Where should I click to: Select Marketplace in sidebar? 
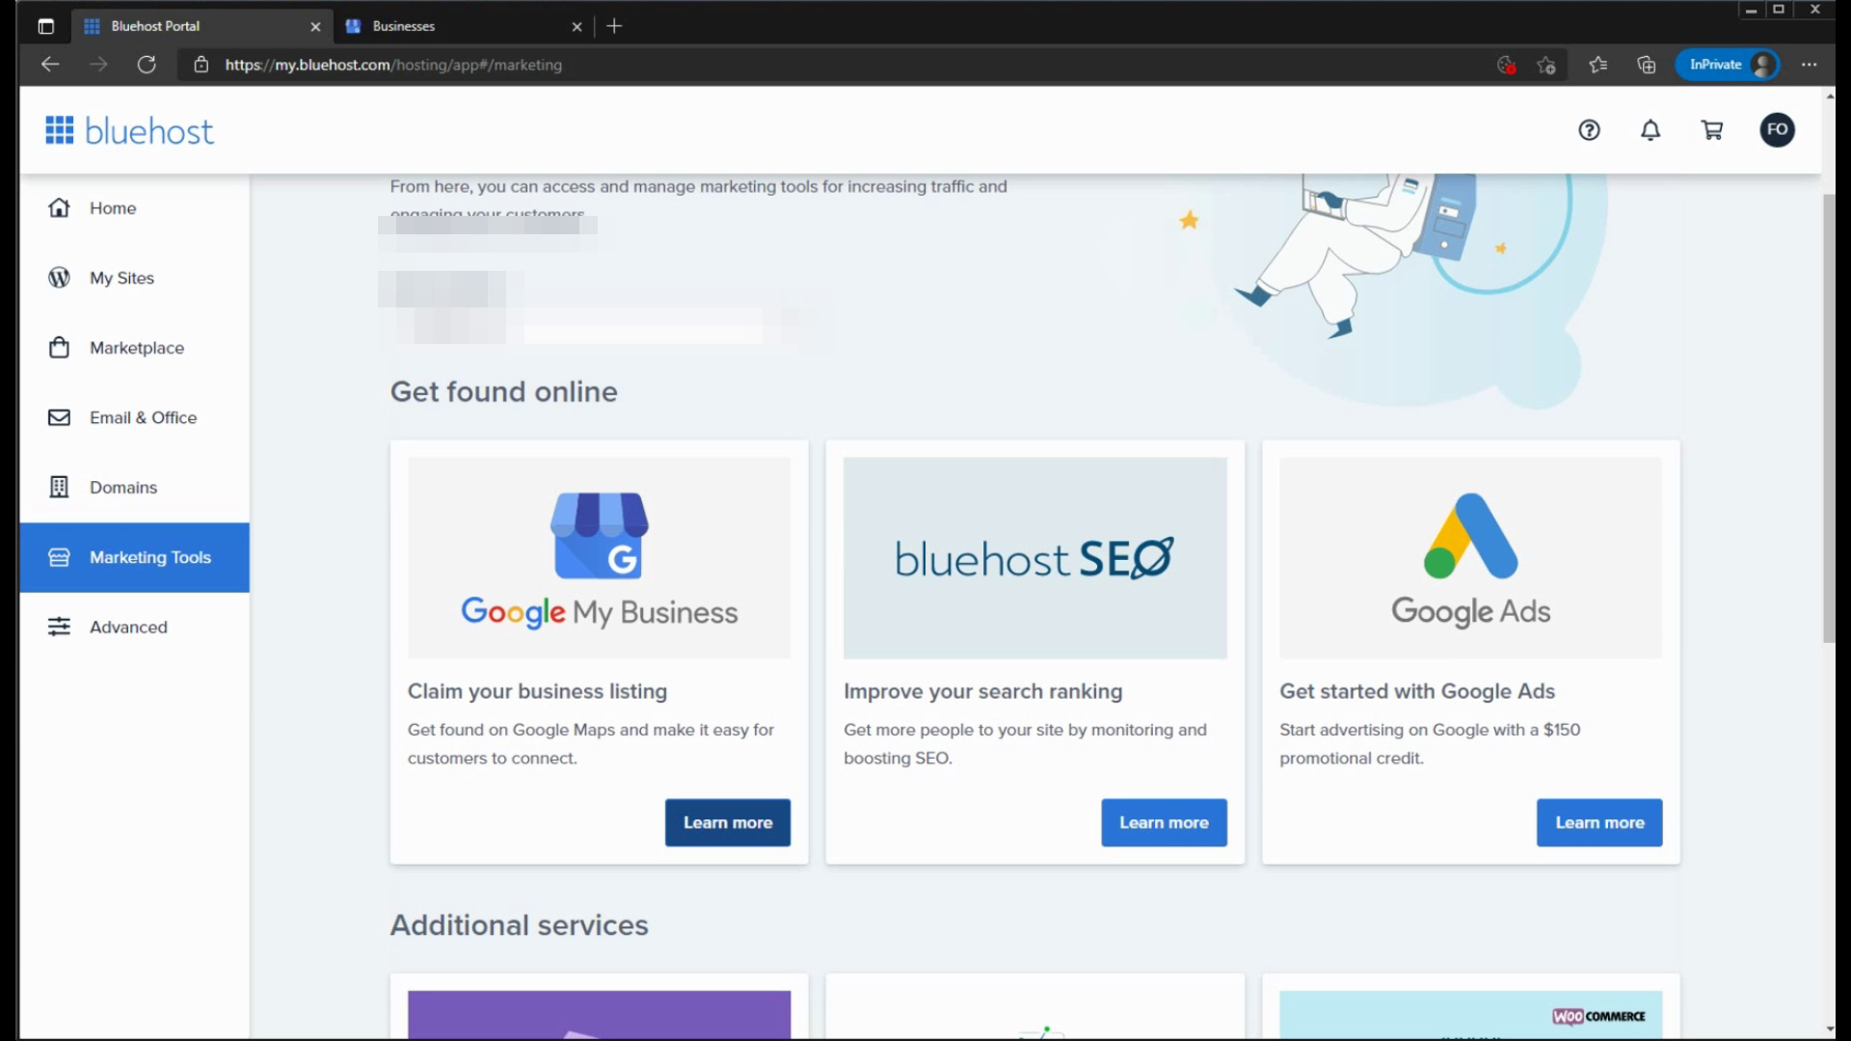coord(136,348)
